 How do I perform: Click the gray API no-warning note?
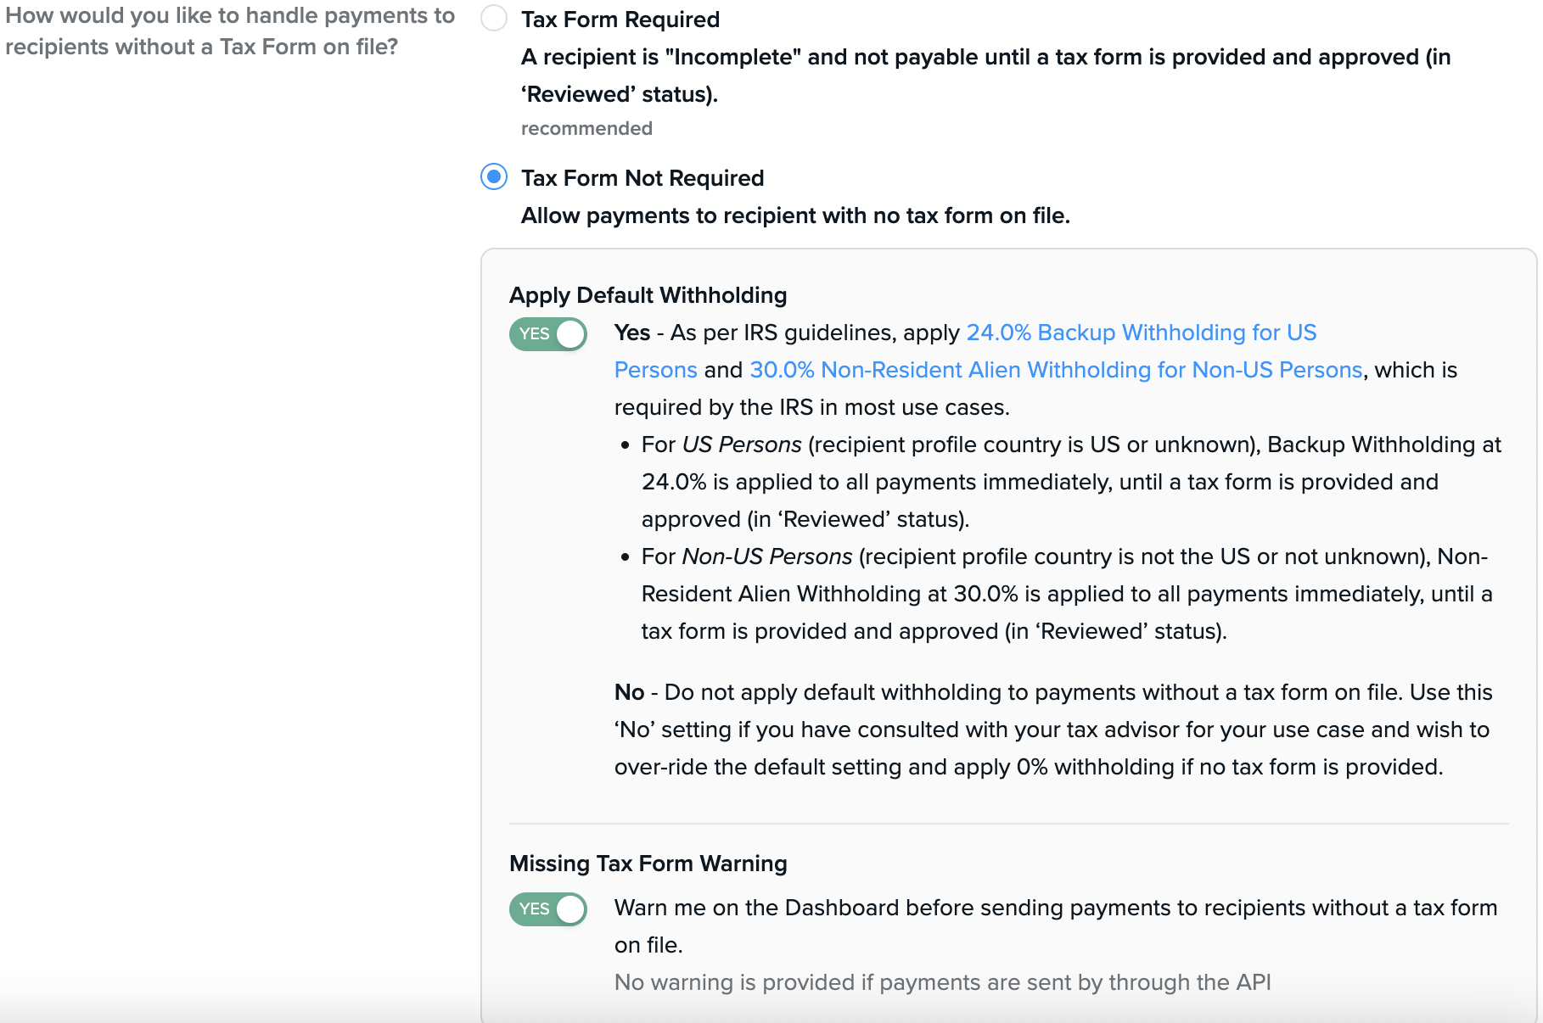point(942,982)
